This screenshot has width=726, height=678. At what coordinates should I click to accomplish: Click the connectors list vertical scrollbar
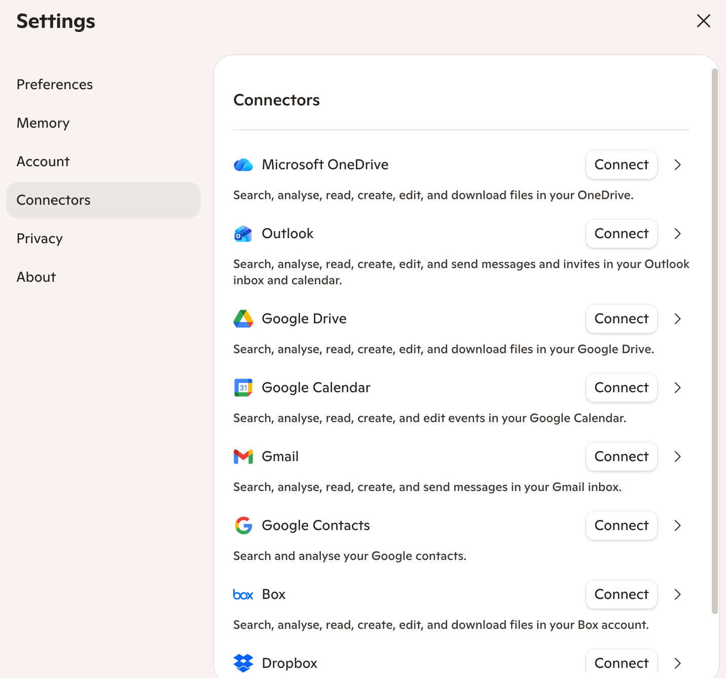pyautogui.click(x=715, y=341)
